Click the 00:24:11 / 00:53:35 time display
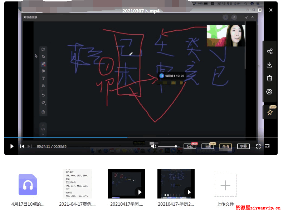Viewport: 283px width, 216px height. (x=52, y=146)
